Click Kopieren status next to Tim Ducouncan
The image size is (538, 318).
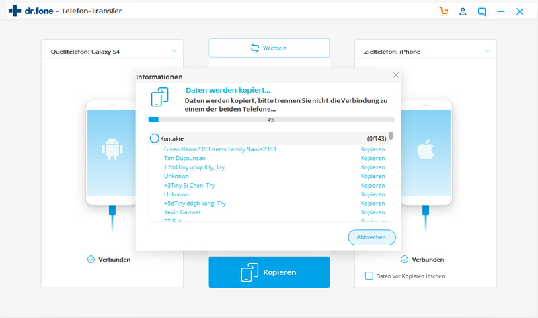point(373,158)
